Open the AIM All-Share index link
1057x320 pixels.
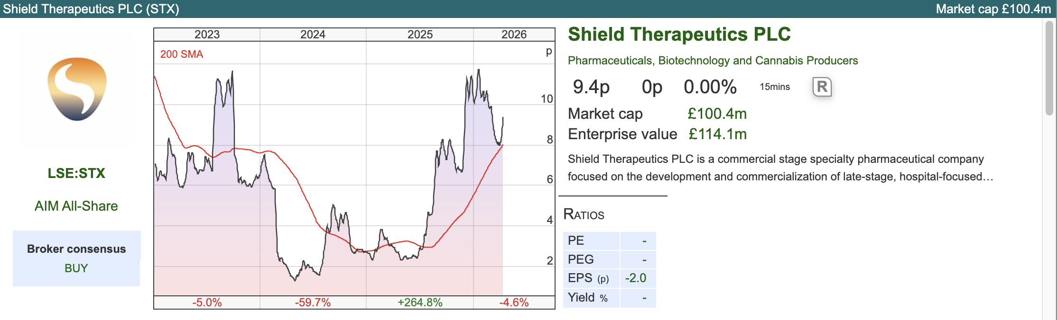76,206
